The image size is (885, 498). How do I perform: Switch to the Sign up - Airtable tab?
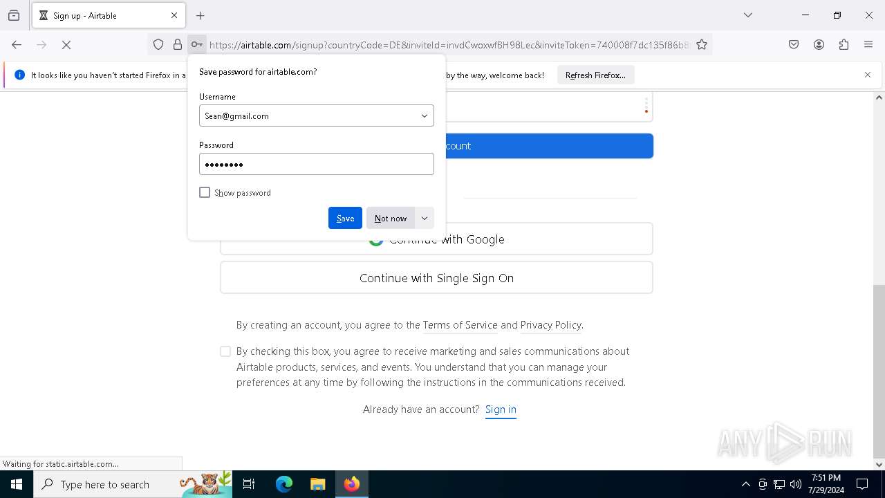(108, 15)
